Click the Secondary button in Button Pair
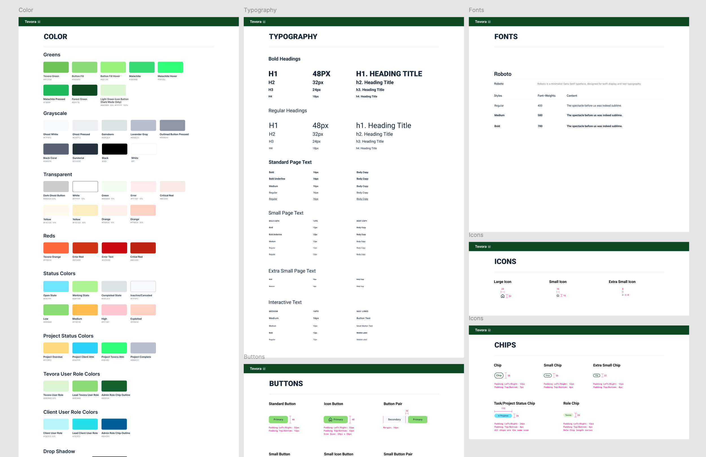Image resolution: width=706 pixels, height=457 pixels. (x=394, y=419)
